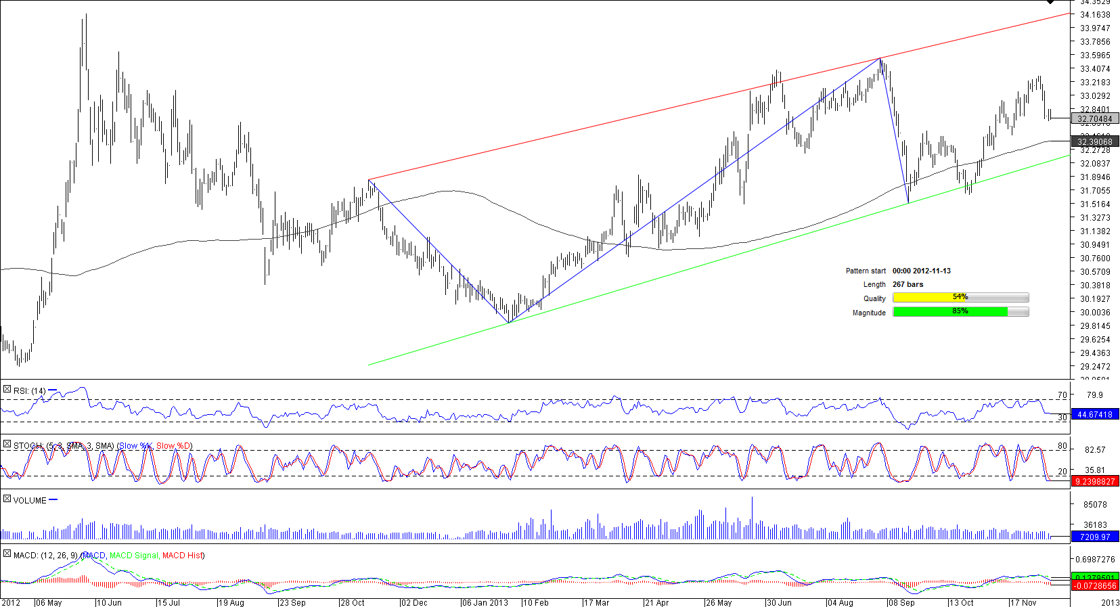Click the Slow %K legend label
1120x607 pixels.
135,446
